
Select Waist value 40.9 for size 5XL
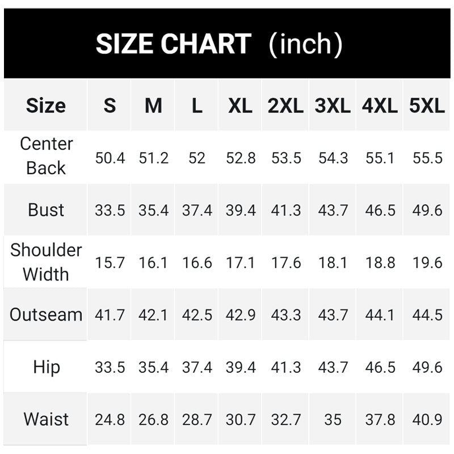[x=427, y=420]
